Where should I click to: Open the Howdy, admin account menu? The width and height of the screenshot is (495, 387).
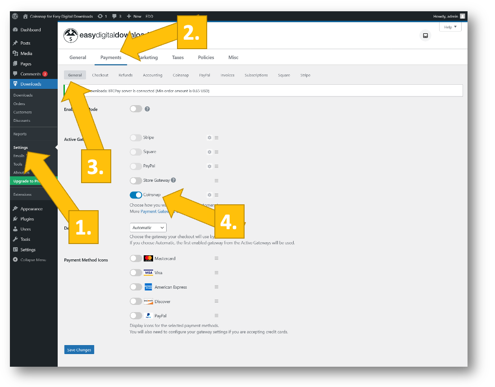point(449,16)
